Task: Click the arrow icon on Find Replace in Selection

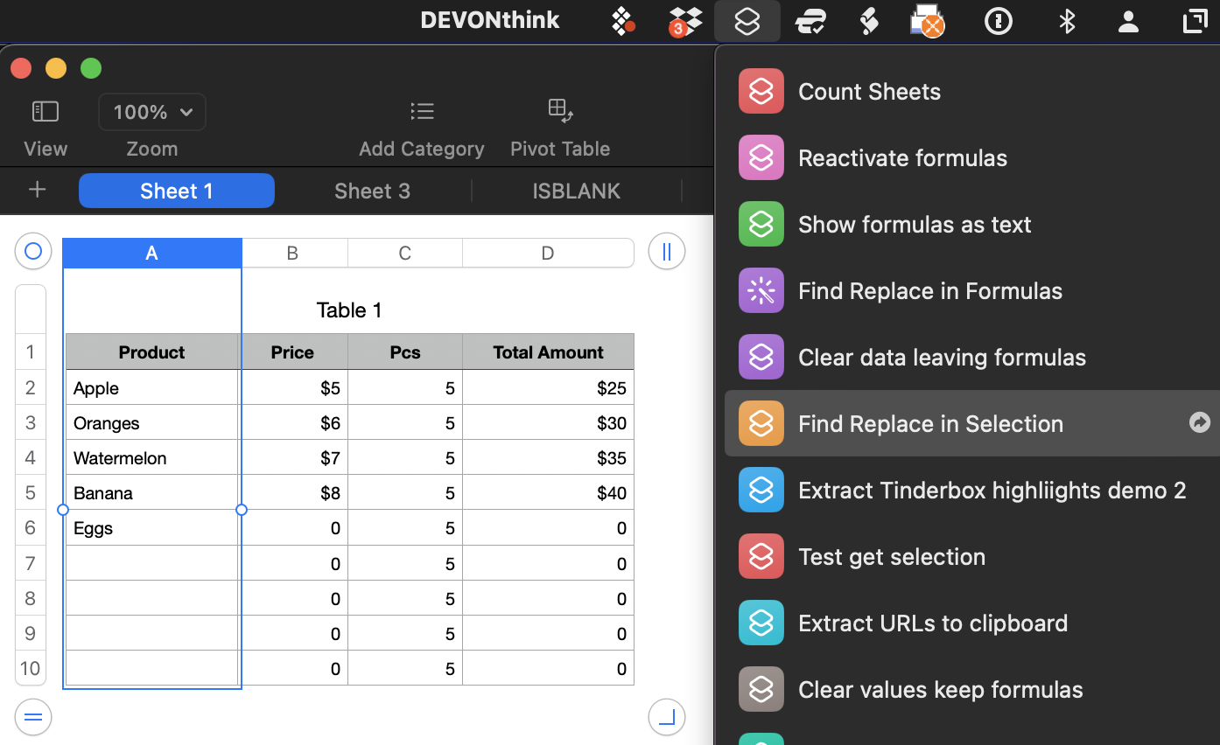Action: (1199, 423)
